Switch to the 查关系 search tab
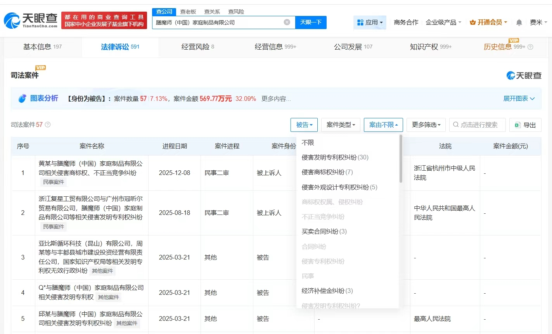This screenshot has height=334, width=552. 212,12
